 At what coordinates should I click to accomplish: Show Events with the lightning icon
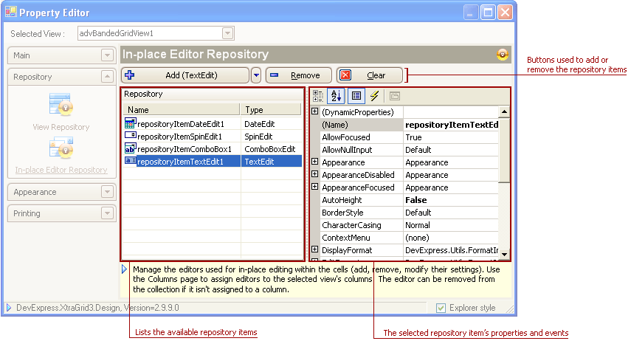375,96
